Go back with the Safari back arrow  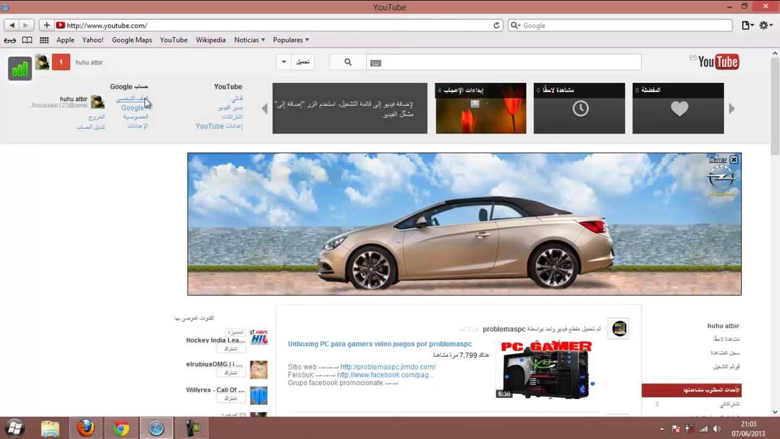click(x=12, y=25)
